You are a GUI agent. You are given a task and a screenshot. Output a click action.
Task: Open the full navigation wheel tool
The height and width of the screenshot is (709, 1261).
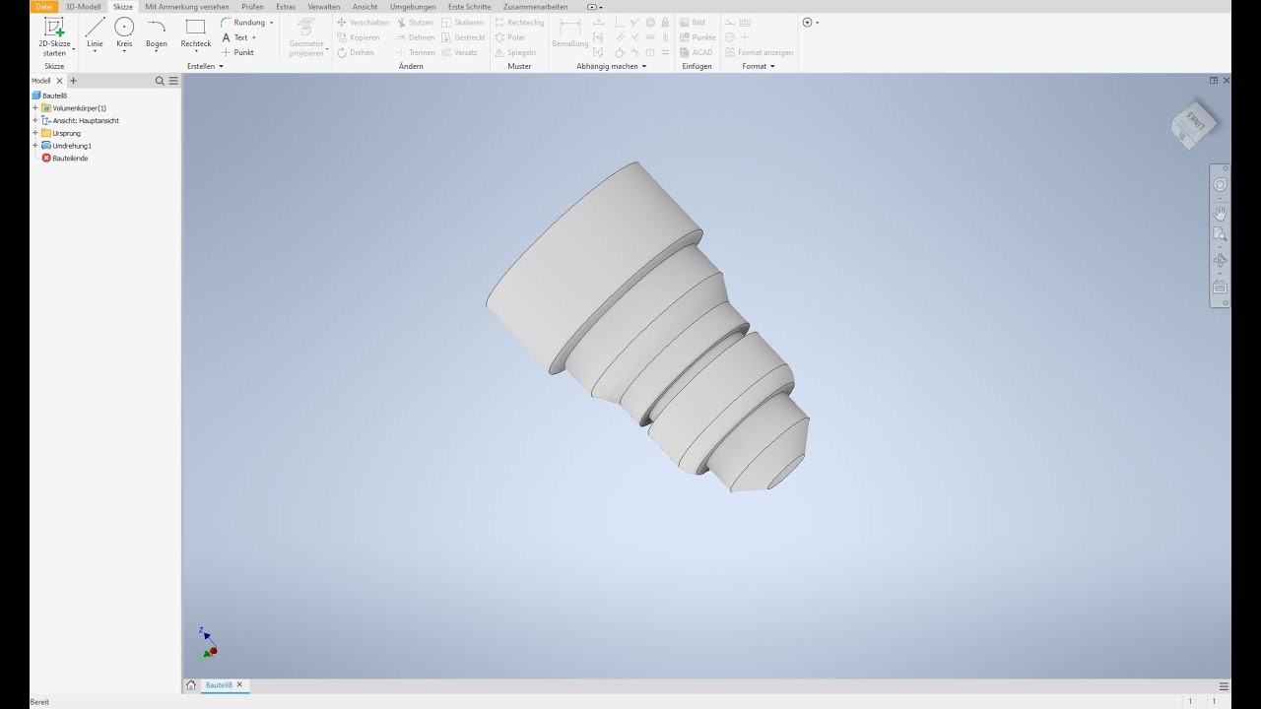point(1220,185)
